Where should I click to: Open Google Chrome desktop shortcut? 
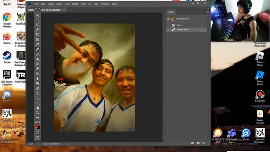click(7, 20)
